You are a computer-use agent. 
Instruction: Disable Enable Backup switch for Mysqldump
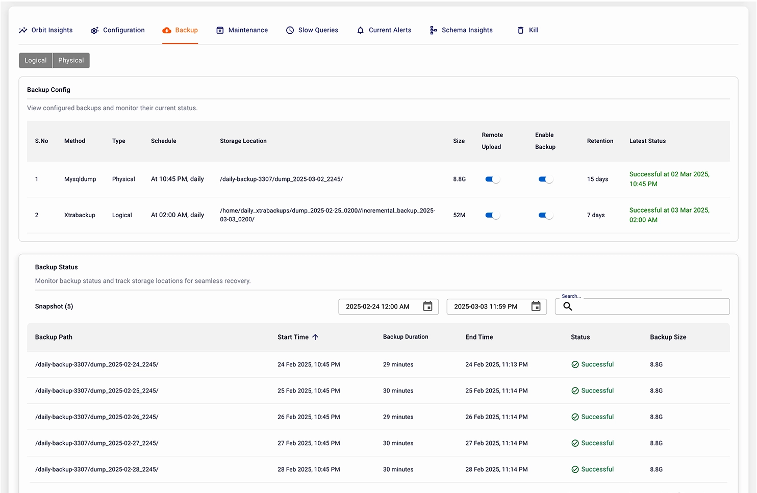tap(545, 179)
